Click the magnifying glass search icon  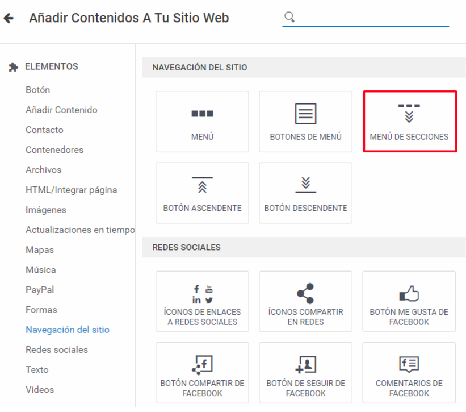coord(289,17)
